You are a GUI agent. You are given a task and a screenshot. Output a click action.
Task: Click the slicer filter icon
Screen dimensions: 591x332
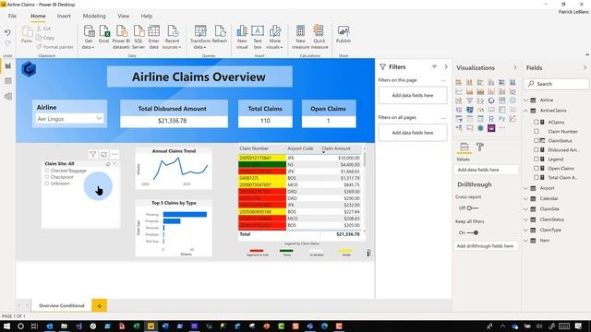coord(92,154)
